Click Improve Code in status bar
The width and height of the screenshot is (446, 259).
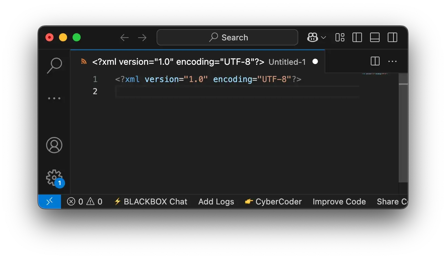339,202
